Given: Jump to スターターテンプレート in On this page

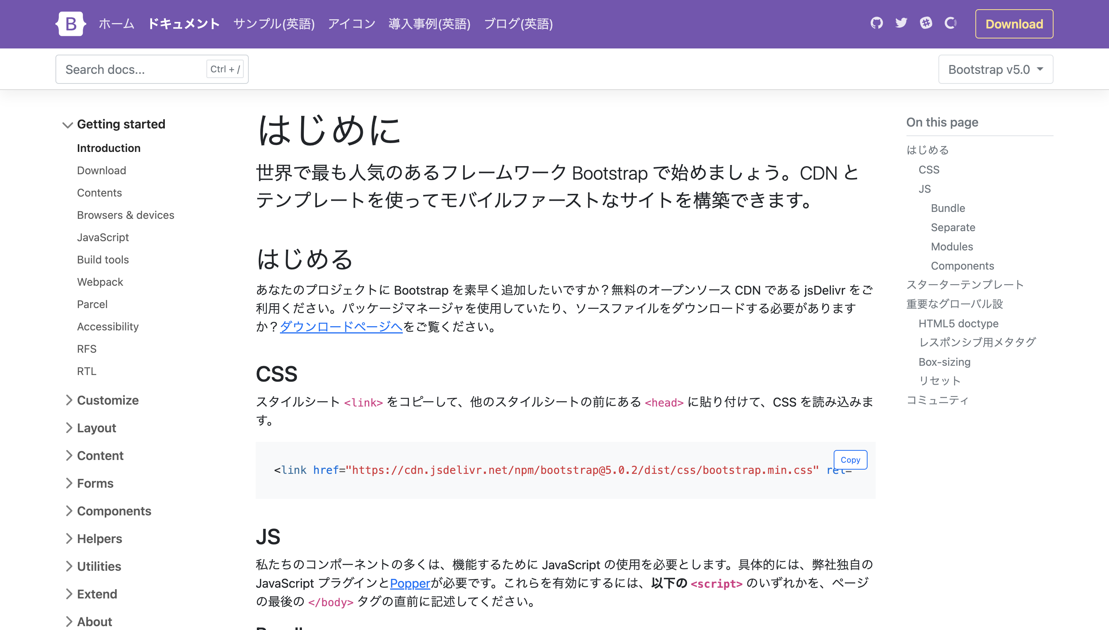Looking at the screenshot, I should point(965,285).
